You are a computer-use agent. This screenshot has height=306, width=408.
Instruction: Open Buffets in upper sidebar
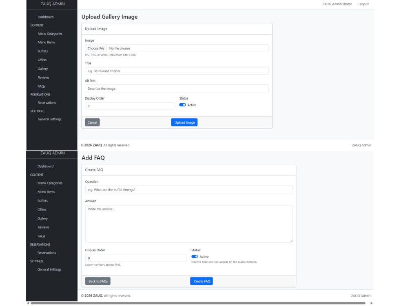pos(43,51)
